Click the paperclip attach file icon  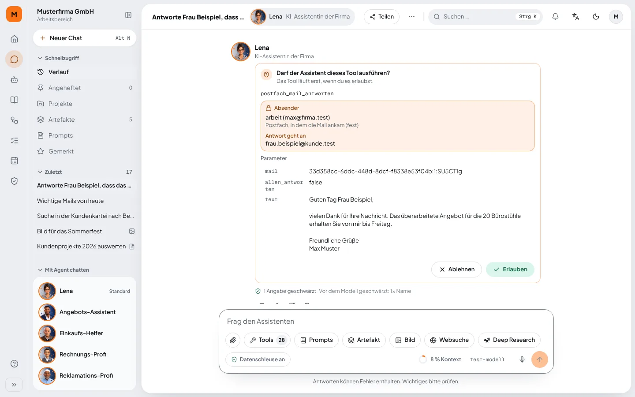(233, 340)
